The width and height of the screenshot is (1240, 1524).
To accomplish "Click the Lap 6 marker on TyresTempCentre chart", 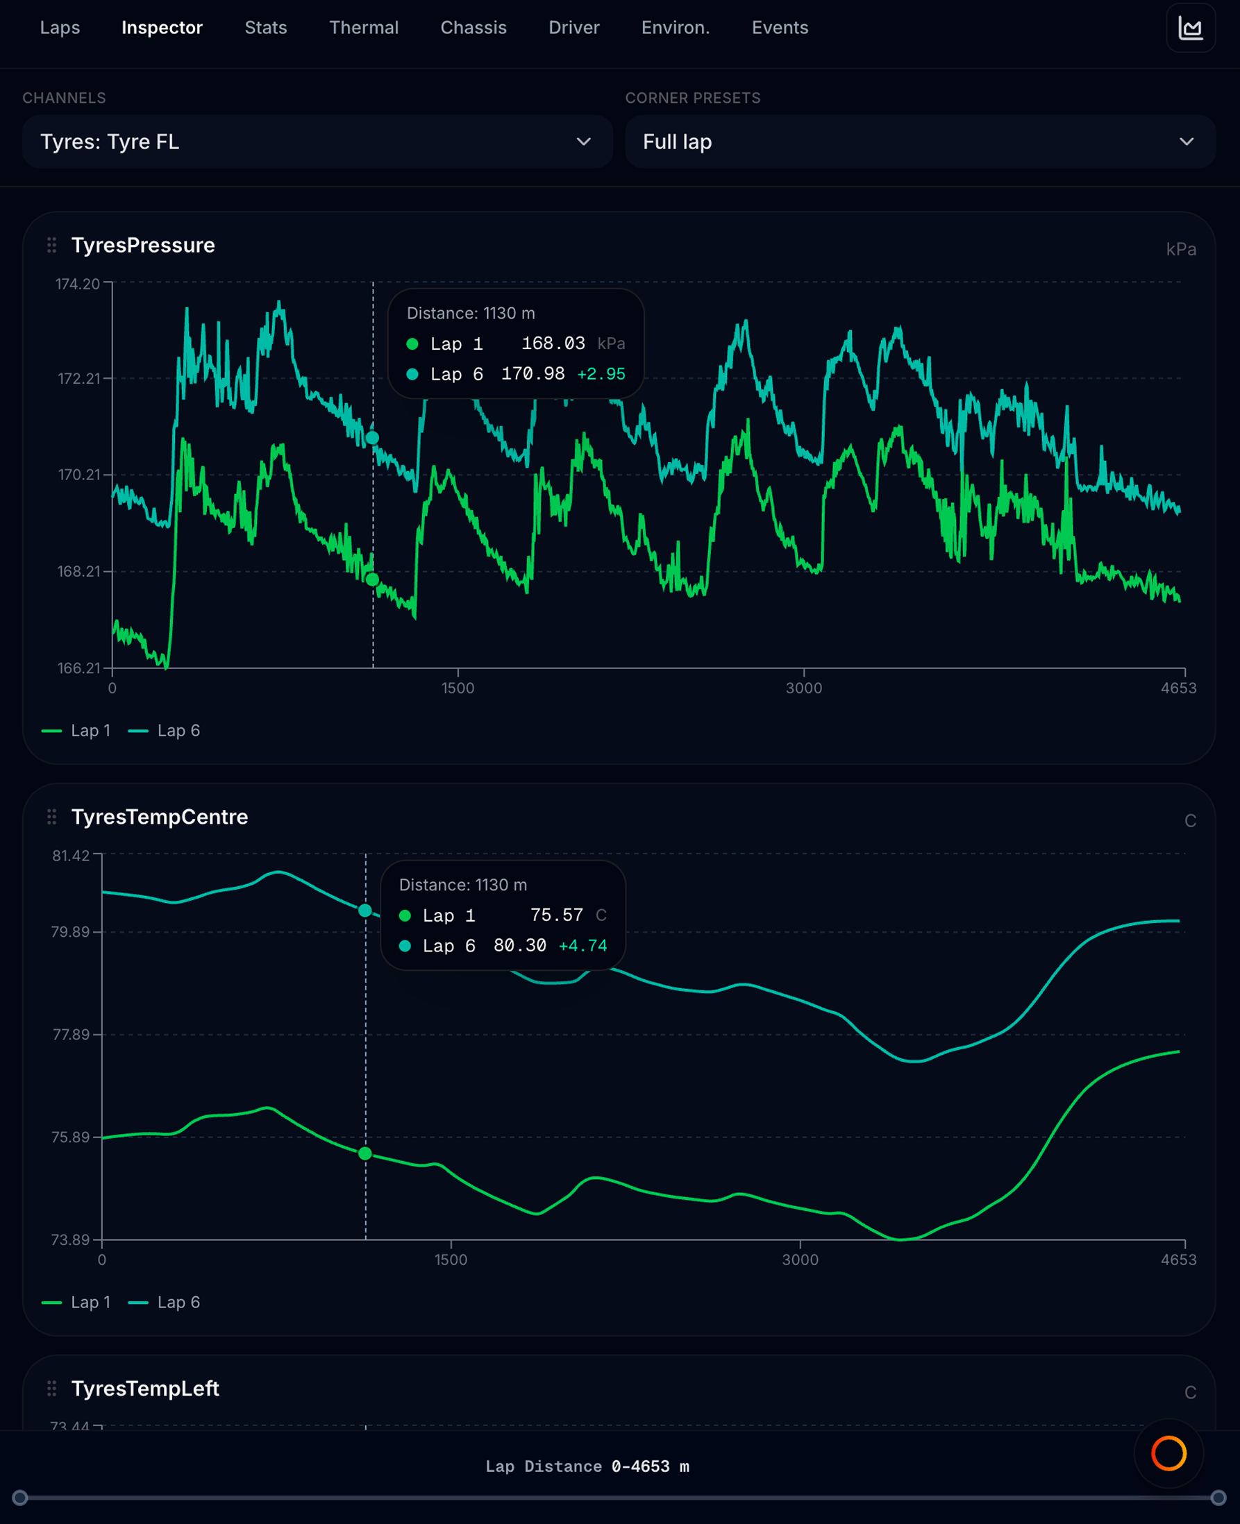I will pyautogui.click(x=365, y=911).
